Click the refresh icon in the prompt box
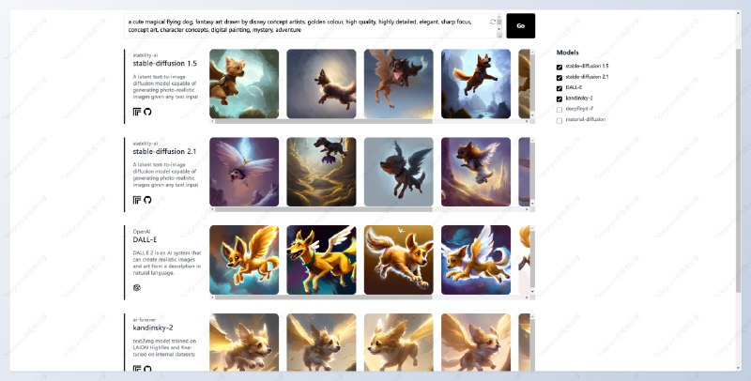The width and height of the screenshot is (751, 381). 494,21
